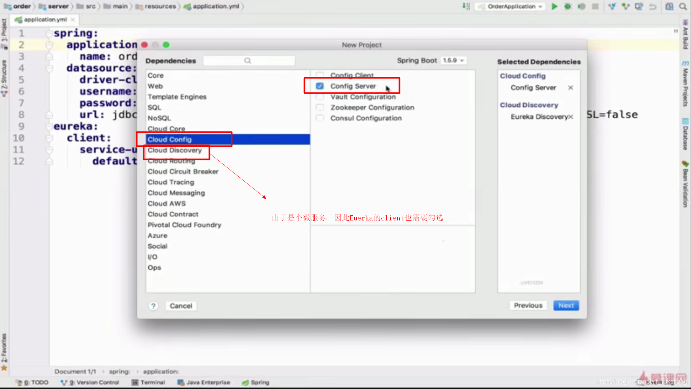
Task: Click the Make Project build arrow icon
Action: 466,6
